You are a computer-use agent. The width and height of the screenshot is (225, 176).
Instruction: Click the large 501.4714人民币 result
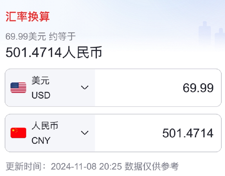coord(54,52)
